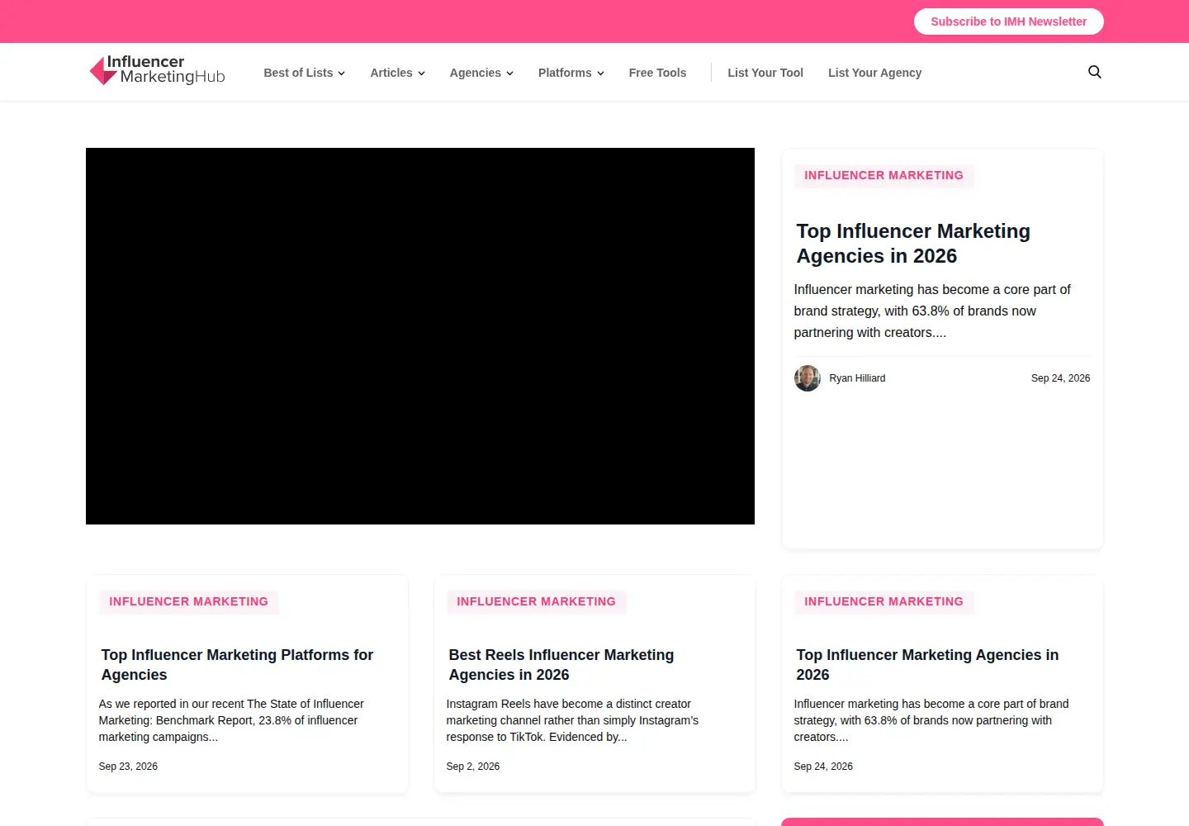This screenshot has width=1189, height=826.
Task: Click the Sep 24, 2026 date beside Ryan Hilliard
Action: point(1060,378)
